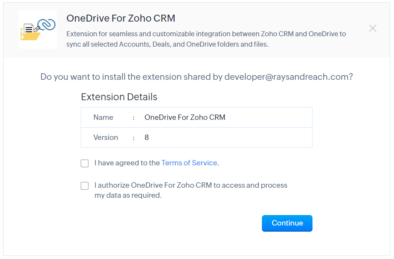Click the OneDrive For Zoho CRM name value
The height and width of the screenshot is (259, 394).
(x=185, y=117)
